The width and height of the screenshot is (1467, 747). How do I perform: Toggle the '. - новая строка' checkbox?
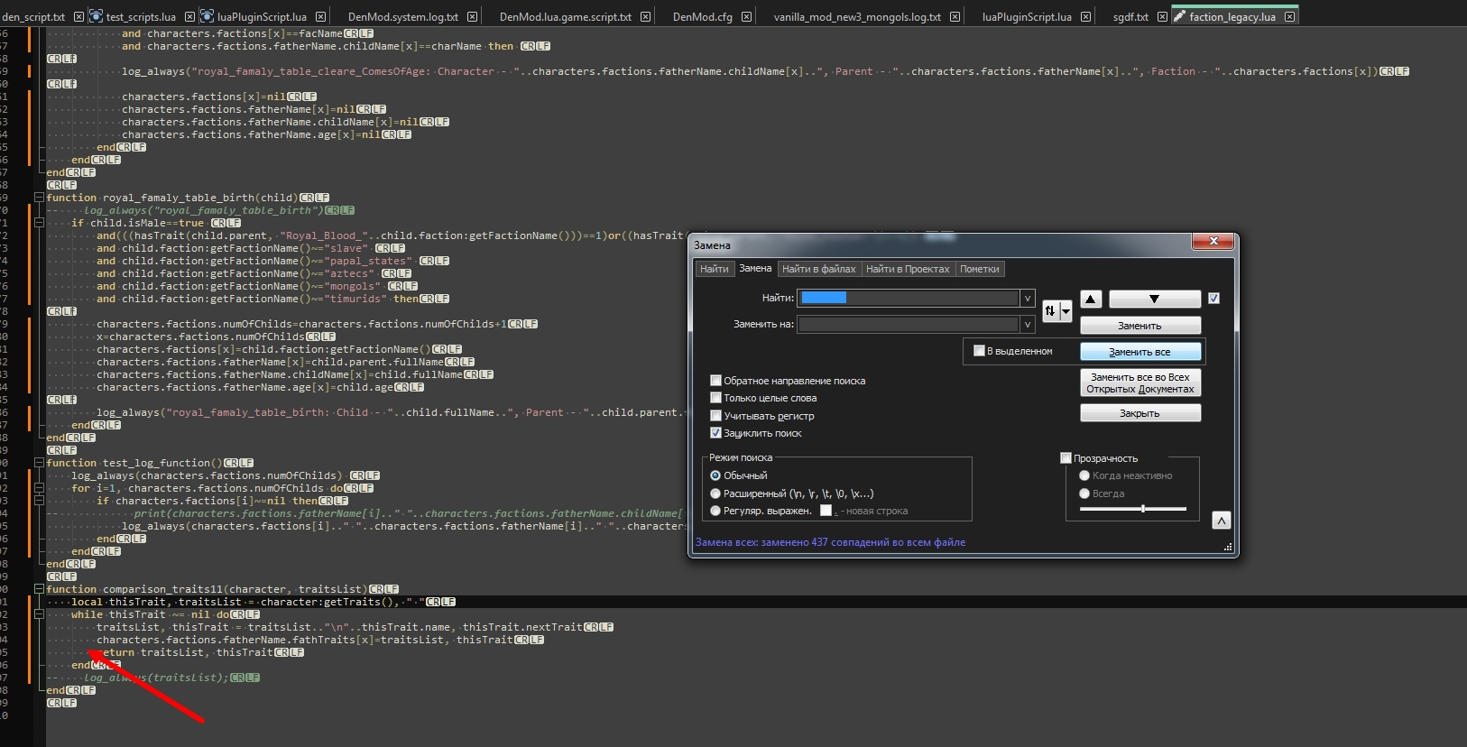coord(826,511)
